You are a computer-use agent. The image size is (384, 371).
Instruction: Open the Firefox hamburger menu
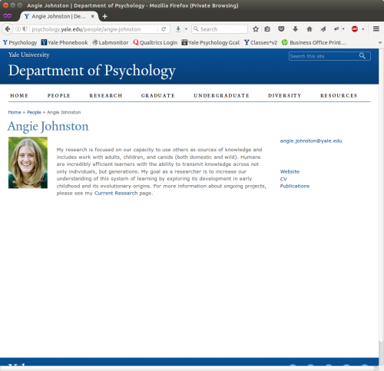376,29
